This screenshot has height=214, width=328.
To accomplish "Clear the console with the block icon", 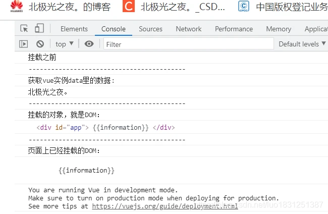I will [40, 44].
